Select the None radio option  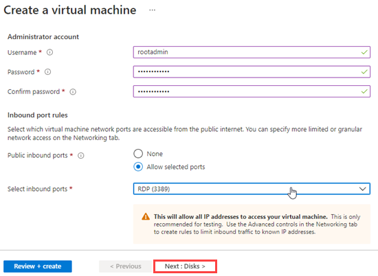[x=138, y=154]
